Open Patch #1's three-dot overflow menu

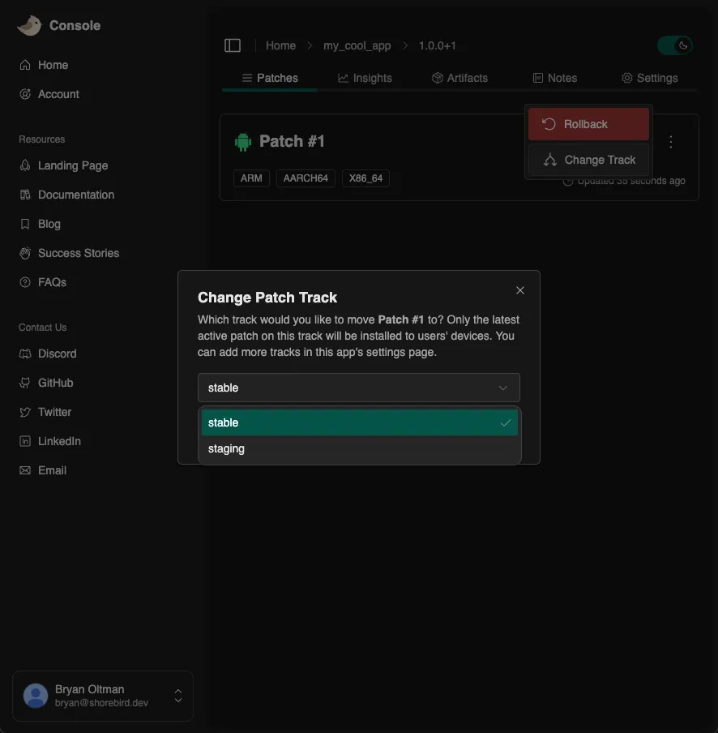pyautogui.click(x=671, y=141)
